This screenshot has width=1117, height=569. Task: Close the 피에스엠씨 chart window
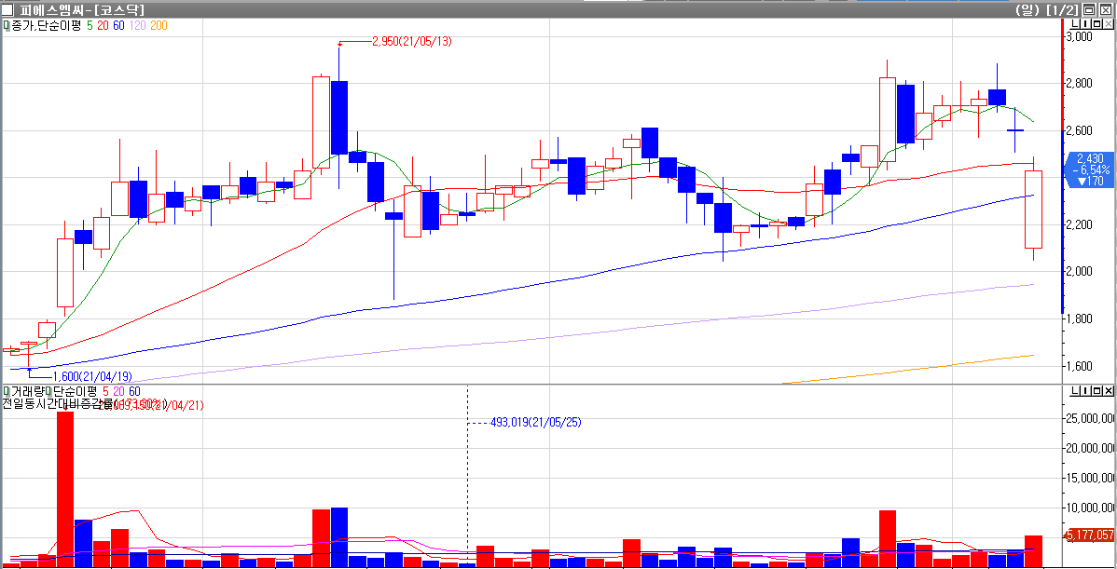[x=1106, y=10]
